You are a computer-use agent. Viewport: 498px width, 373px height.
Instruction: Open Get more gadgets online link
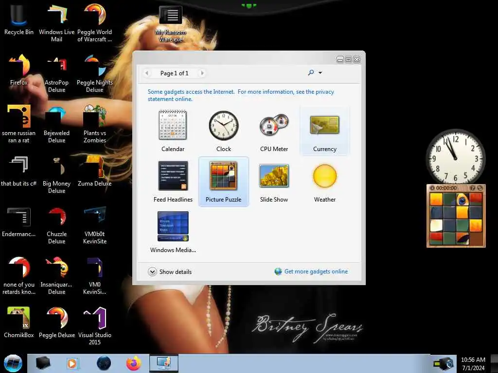click(316, 271)
